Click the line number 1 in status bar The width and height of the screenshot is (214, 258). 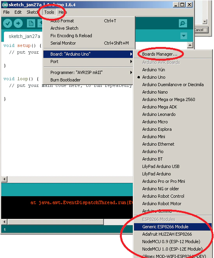tap(5, 229)
